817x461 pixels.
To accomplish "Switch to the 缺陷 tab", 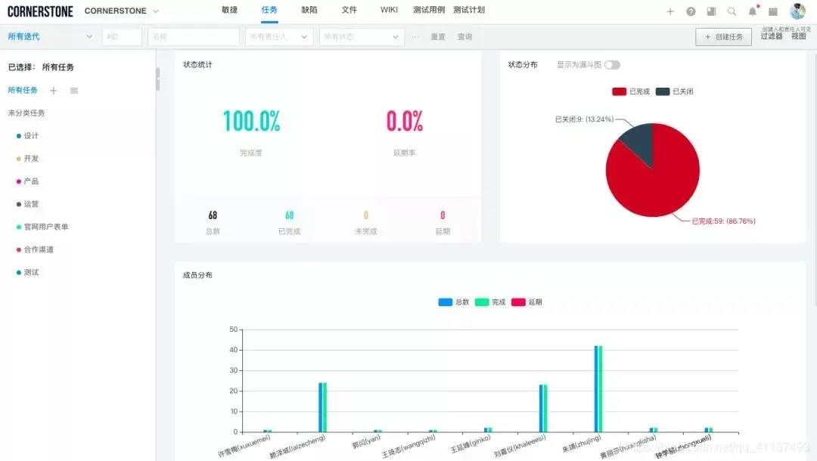I will pyautogui.click(x=309, y=10).
